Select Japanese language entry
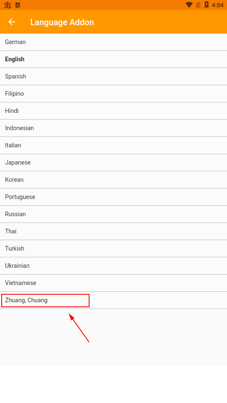Viewport: 227px width, 403px height. tap(113, 163)
